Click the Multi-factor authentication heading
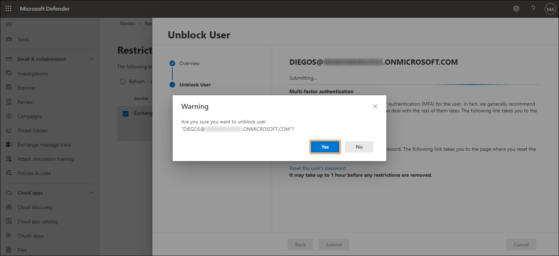559x256 pixels. click(x=322, y=91)
